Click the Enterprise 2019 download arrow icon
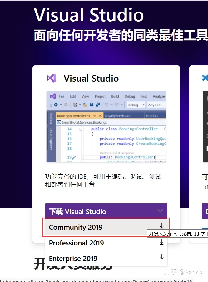Viewport: 208px width, 282px height. click(161, 258)
